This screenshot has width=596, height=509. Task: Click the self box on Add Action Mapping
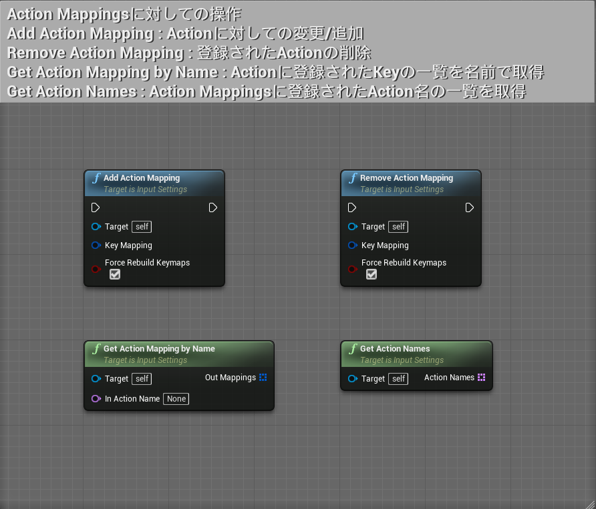click(142, 227)
